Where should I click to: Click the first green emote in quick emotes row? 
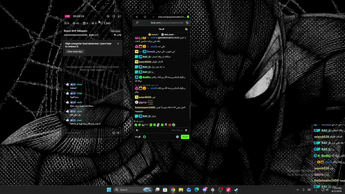[136, 125]
